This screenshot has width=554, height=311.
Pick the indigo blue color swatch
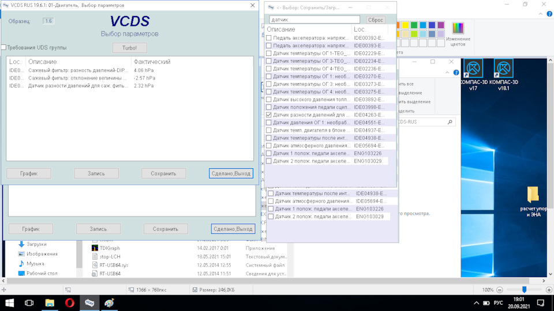pos(432,25)
